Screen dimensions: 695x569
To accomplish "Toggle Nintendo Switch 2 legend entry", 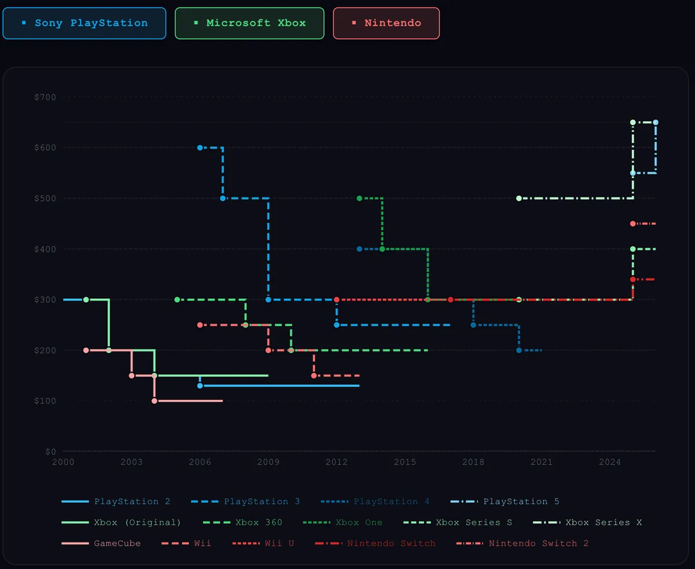I will click(x=522, y=543).
